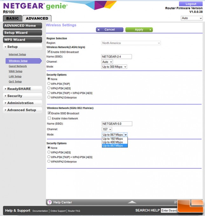Open the 2.4GHz Channel dropdown set to Auto
Viewport: 205px width, 216px height.
tap(107, 62)
